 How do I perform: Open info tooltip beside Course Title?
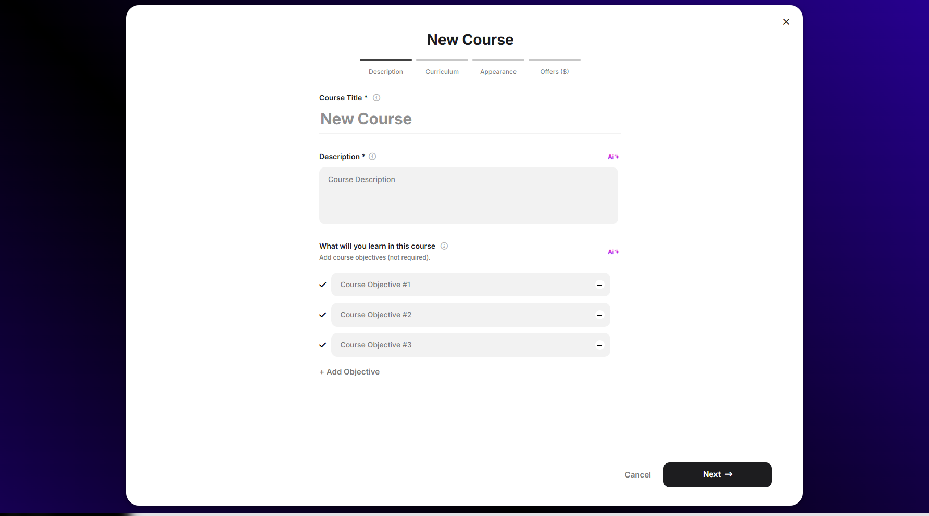click(376, 98)
